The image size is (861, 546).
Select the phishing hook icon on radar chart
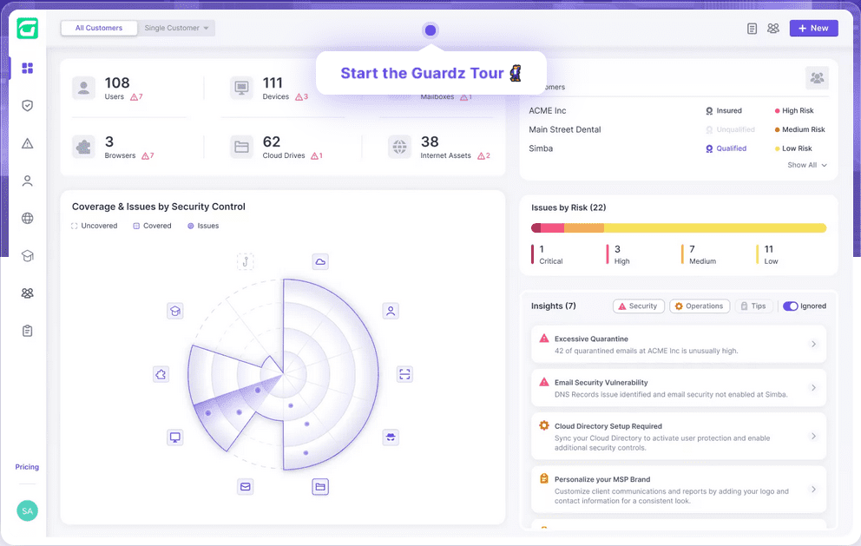point(245,261)
